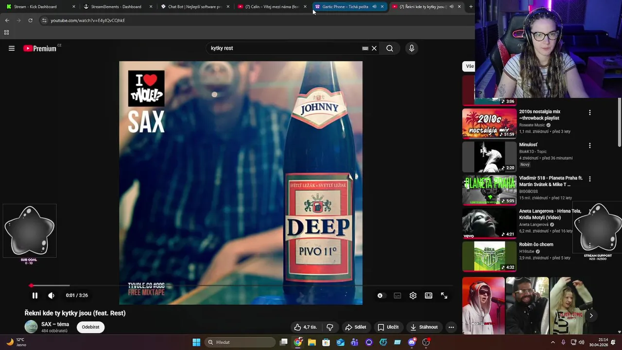
Task: Open Outlook from the taskbar
Action: click(x=341, y=342)
